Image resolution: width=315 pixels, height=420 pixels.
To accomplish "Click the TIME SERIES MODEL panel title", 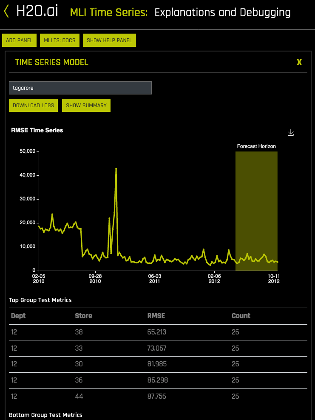I will pyautogui.click(x=52, y=62).
